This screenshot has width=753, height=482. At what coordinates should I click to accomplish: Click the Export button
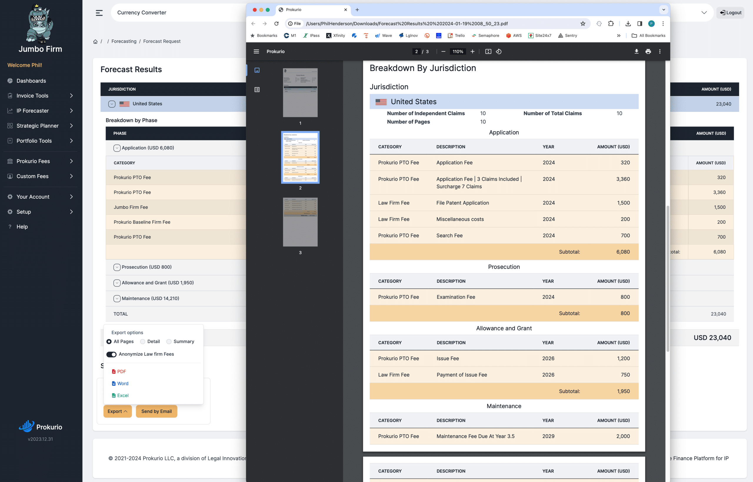117,411
